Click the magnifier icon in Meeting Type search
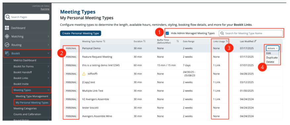 click(222, 33)
